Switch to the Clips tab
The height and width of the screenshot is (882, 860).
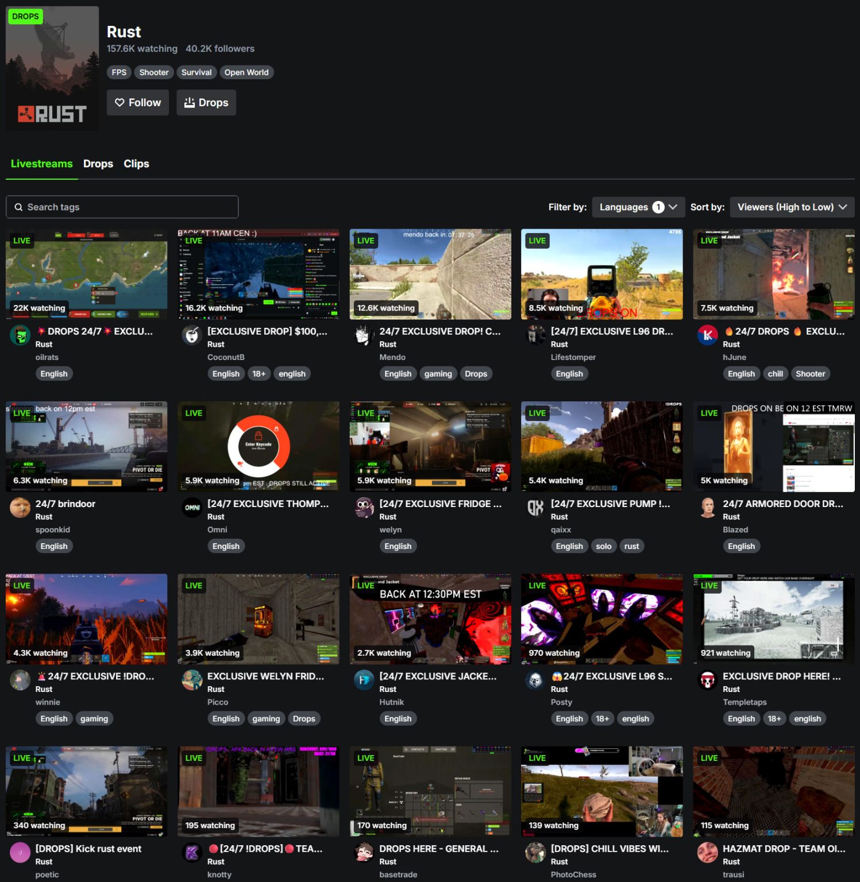(x=136, y=164)
